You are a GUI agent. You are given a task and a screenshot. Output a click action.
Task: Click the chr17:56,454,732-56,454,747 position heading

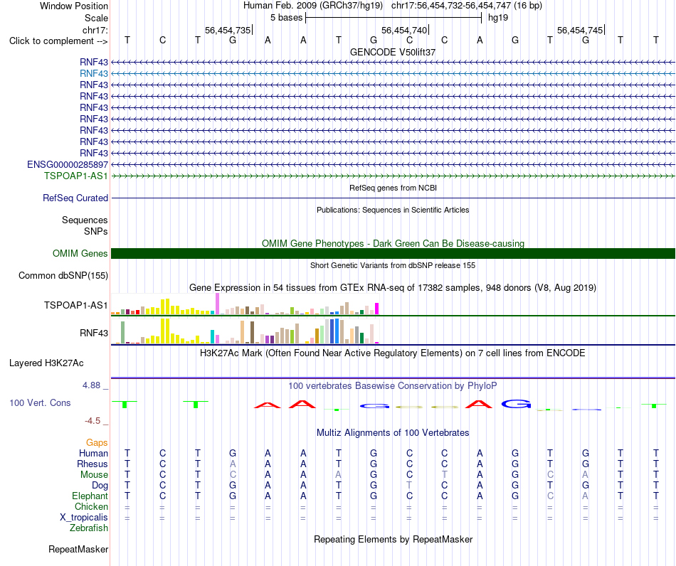(467, 6)
